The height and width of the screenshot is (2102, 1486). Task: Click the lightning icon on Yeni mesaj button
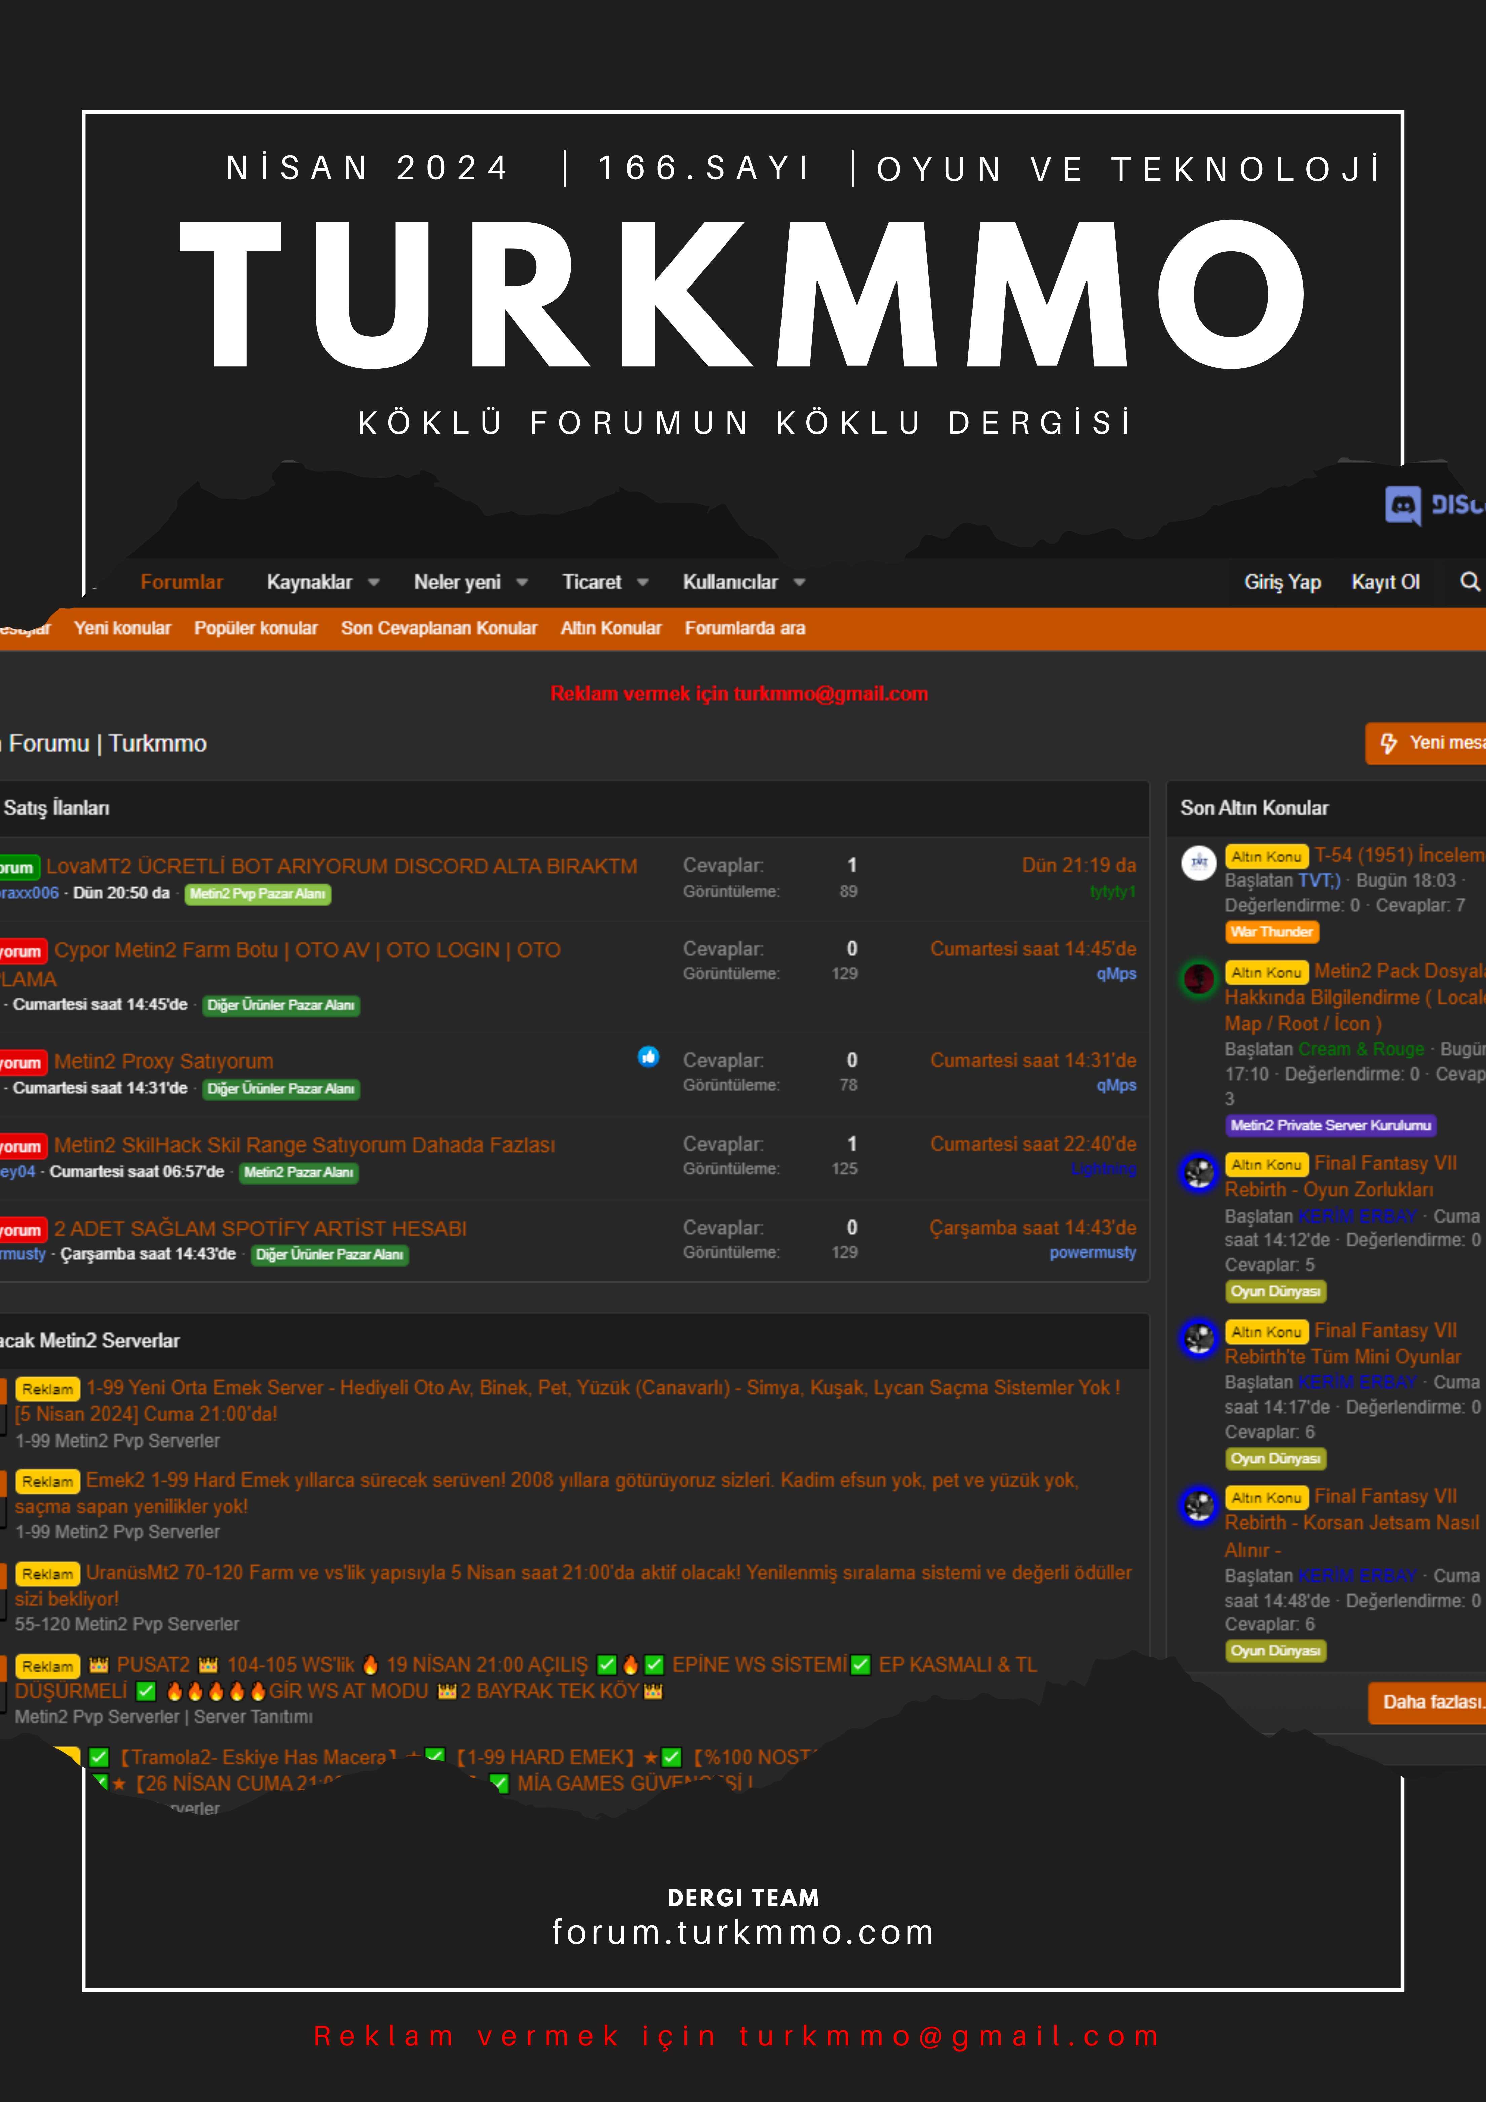point(1389,743)
